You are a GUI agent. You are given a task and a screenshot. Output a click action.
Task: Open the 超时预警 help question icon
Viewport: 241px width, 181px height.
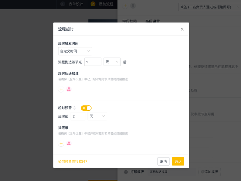click(75, 108)
